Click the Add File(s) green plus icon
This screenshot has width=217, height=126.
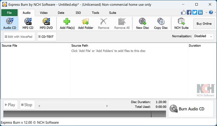click(x=67, y=22)
